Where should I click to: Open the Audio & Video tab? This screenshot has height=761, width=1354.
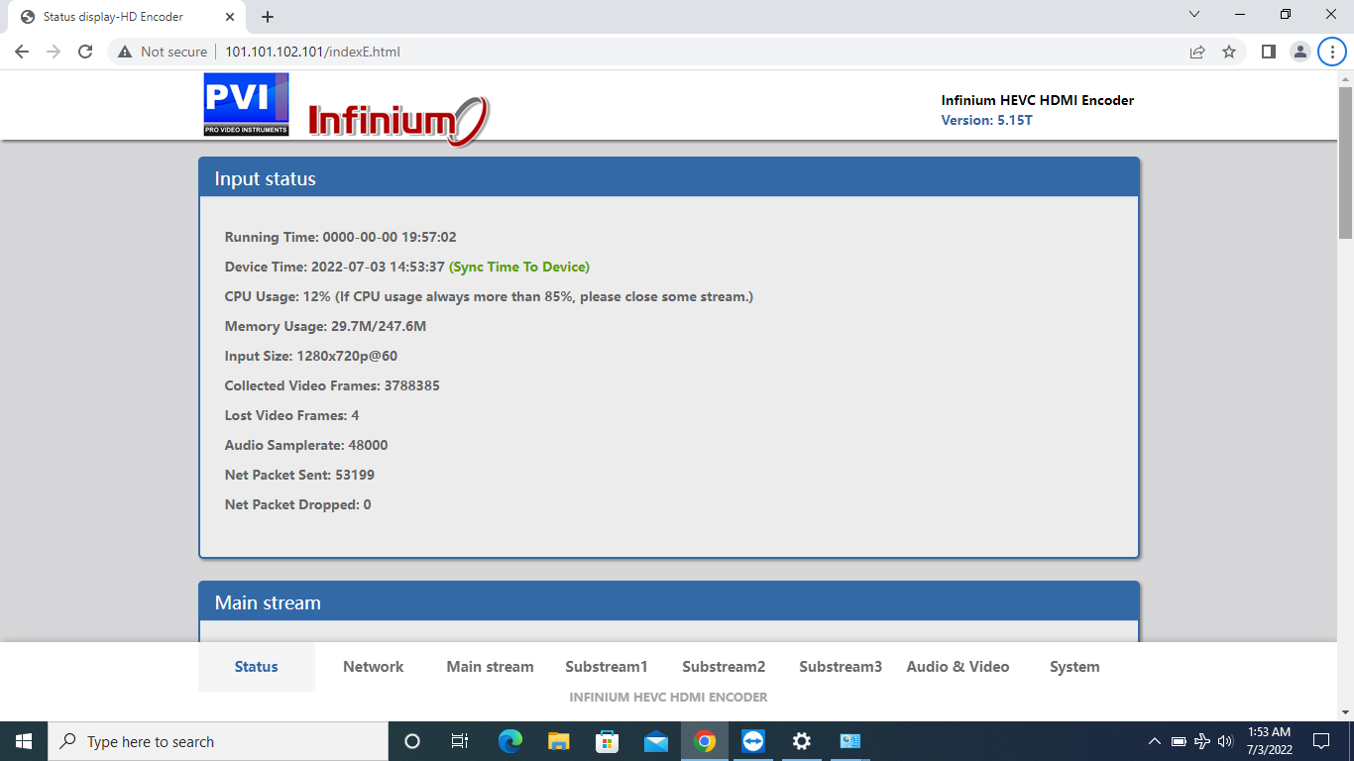click(958, 667)
